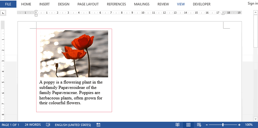Image resolution: width=258 pixels, height=128 pixels.
Task: Click the left indent box marker on ruler
Action: pos(36,15)
